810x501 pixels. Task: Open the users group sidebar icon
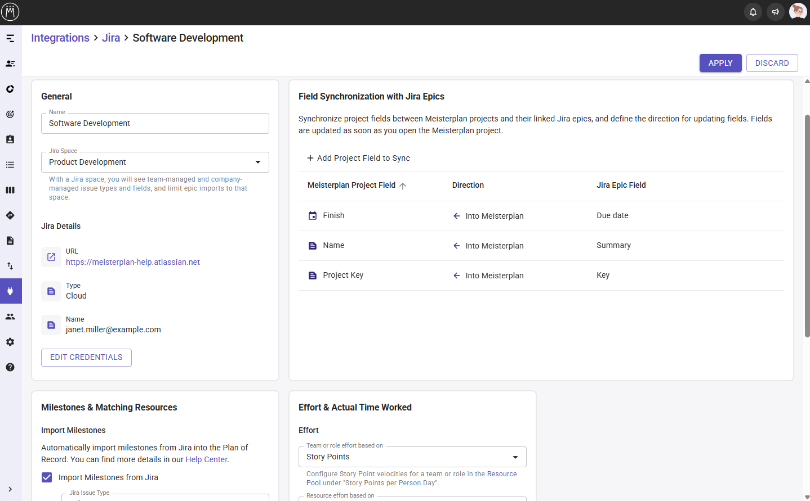click(10, 317)
